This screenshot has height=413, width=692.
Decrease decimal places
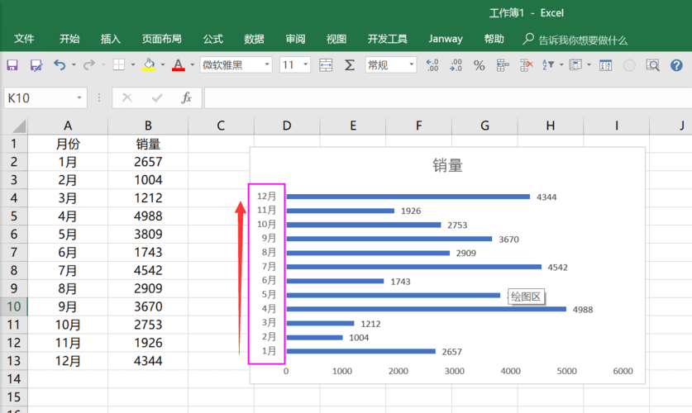tap(456, 65)
